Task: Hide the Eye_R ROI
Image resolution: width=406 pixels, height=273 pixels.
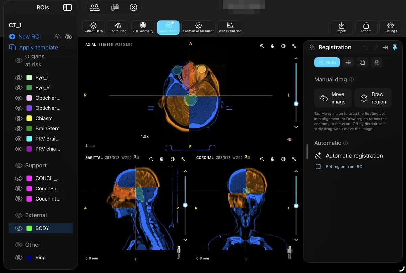Action: coord(18,88)
